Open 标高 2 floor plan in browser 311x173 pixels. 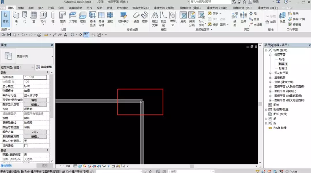click(283, 68)
